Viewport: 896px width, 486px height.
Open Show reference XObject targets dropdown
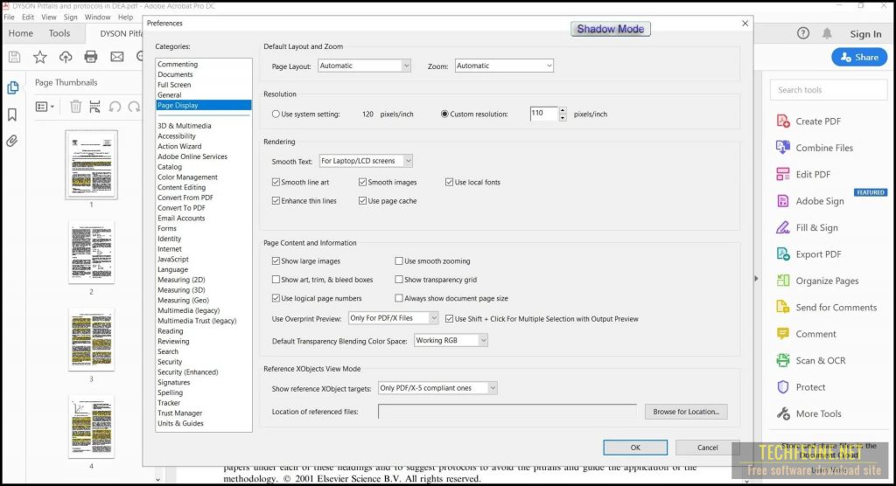(437, 388)
